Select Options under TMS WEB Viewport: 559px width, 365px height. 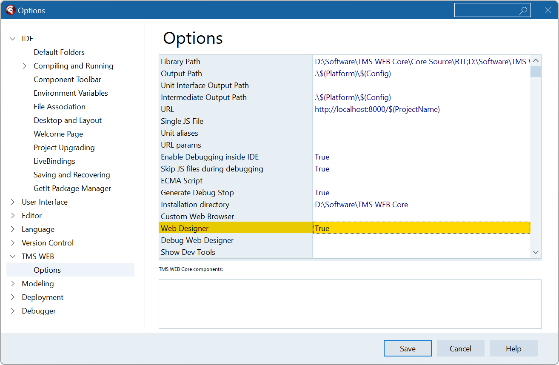[x=47, y=270]
